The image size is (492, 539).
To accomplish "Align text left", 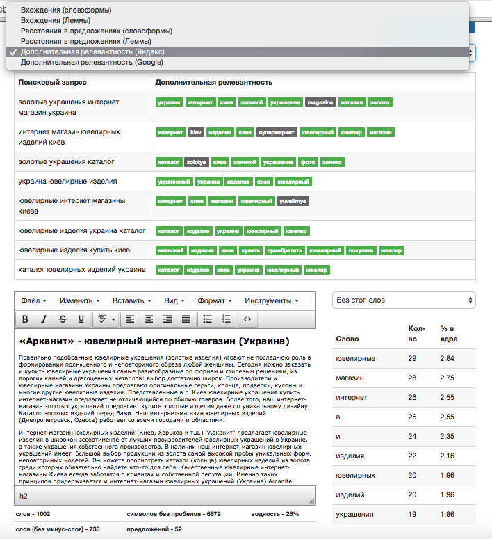I will pyautogui.click(x=130, y=319).
